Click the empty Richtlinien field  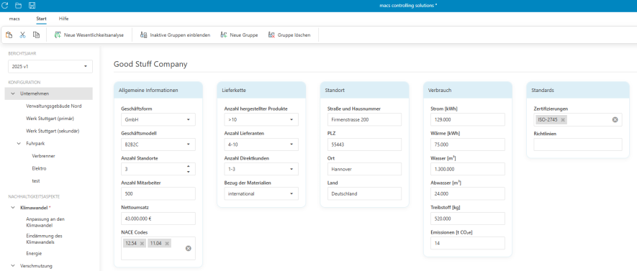coord(578,144)
